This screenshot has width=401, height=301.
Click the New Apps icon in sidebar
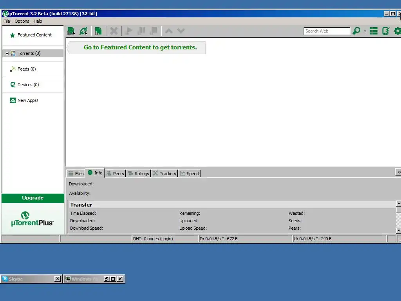coord(13,100)
